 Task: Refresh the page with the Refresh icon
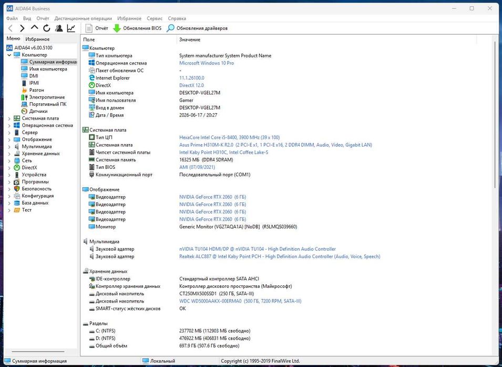click(x=47, y=28)
